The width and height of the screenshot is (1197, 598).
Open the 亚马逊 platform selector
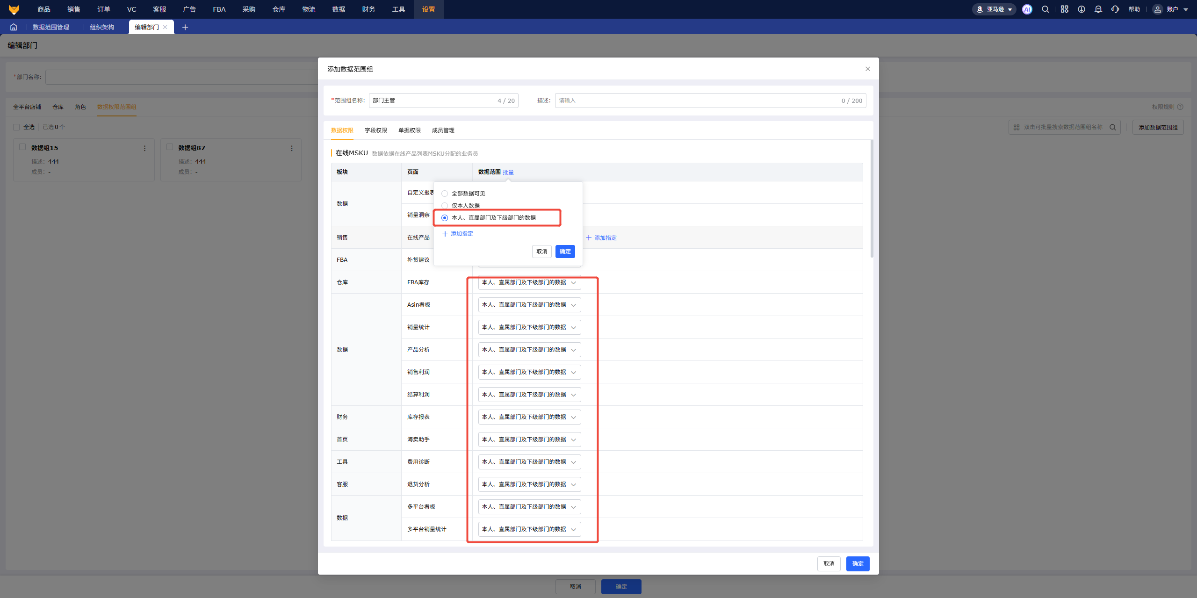[x=994, y=9]
